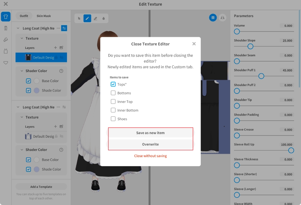Choose the arrow selection tool
Viewport: 301px width, 205px height.
[79, 18]
